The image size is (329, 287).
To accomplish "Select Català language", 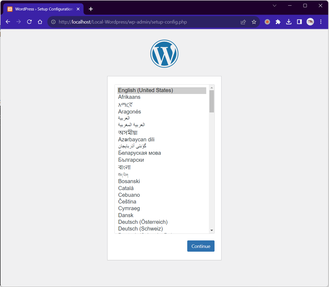I will tap(162, 188).
